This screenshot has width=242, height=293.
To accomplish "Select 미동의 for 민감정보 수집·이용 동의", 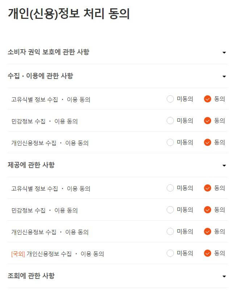I will [170, 121].
